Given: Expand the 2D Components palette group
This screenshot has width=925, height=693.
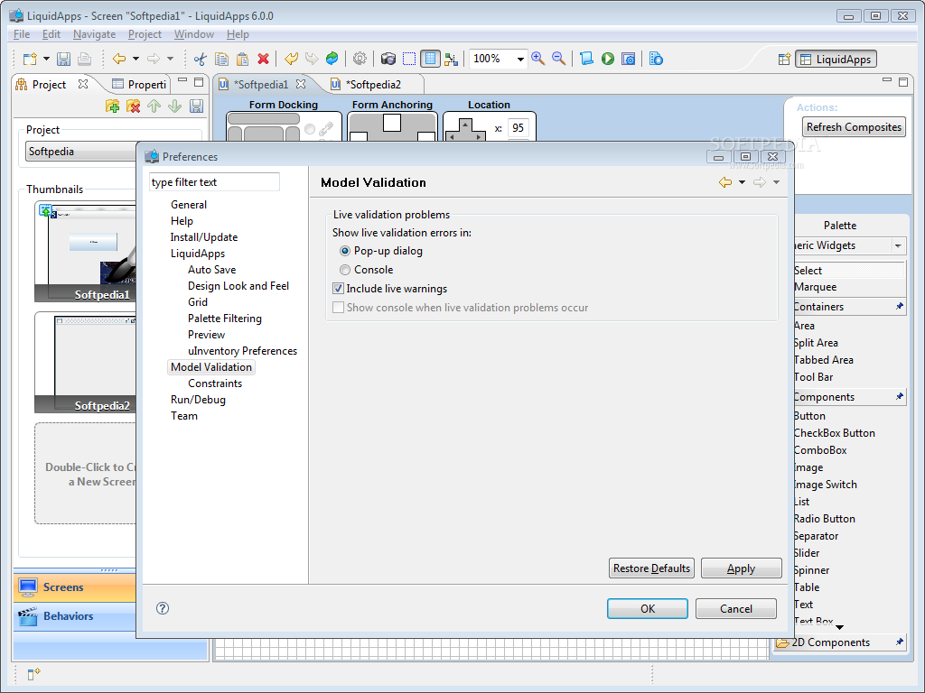Looking at the screenshot, I should pyautogui.click(x=830, y=642).
